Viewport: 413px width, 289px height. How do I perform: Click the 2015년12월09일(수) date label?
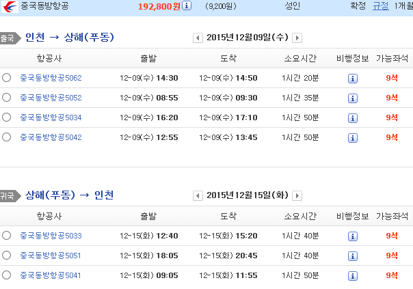coord(248,38)
